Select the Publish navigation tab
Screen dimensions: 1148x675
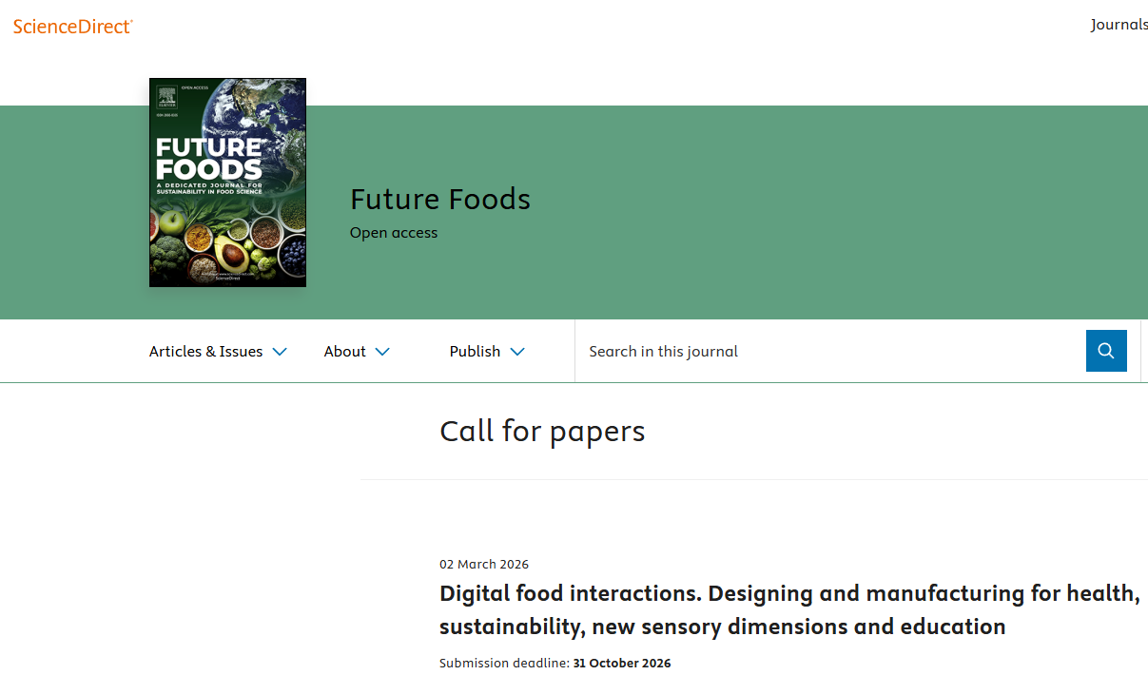(x=475, y=351)
